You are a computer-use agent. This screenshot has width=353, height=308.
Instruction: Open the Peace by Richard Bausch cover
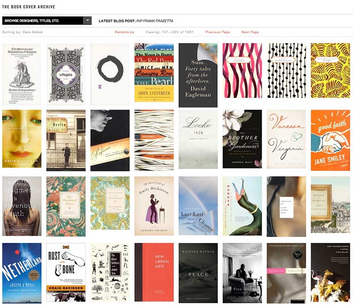[198, 273]
